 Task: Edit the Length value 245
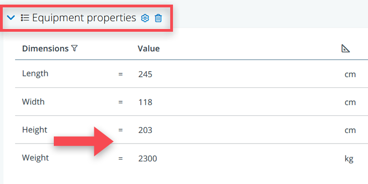coord(145,74)
